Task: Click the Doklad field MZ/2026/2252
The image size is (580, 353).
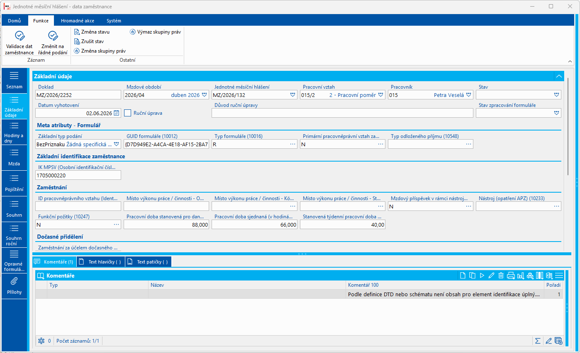Action: 78,95
